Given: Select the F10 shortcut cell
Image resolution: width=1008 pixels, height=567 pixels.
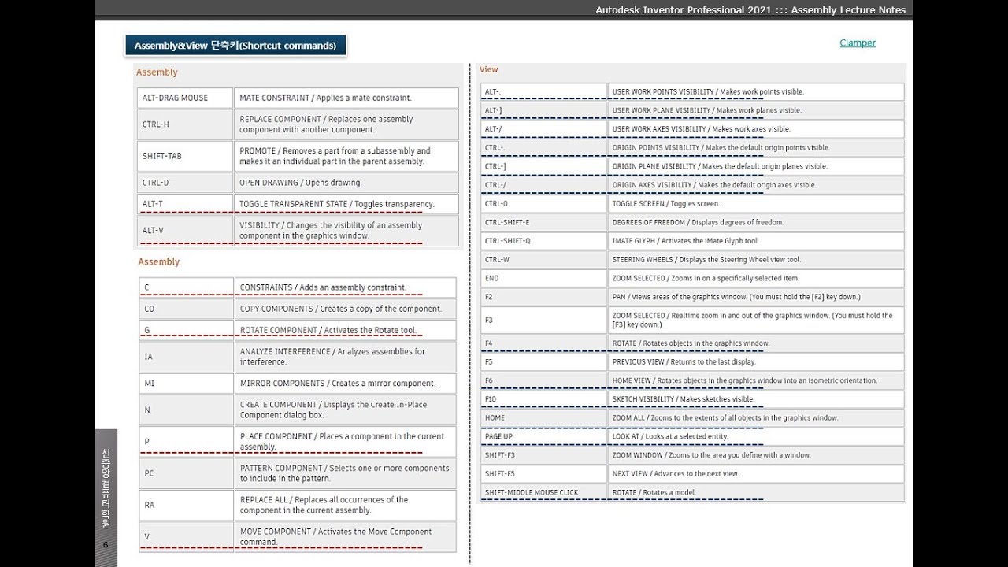Looking at the screenshot, I should pos(544,399).
